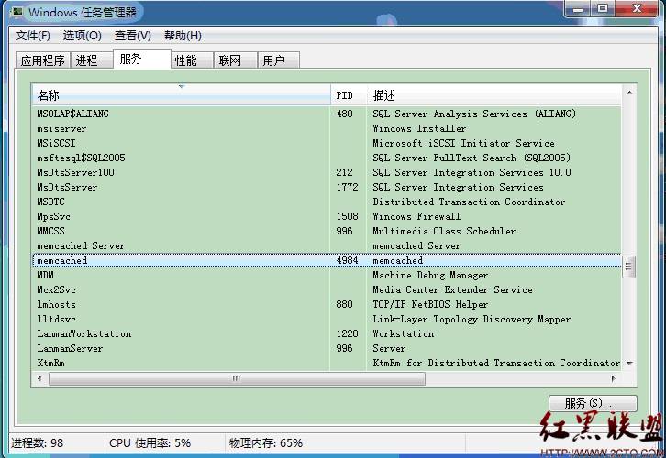Click PID 4984 of memcached

point(348,260)
